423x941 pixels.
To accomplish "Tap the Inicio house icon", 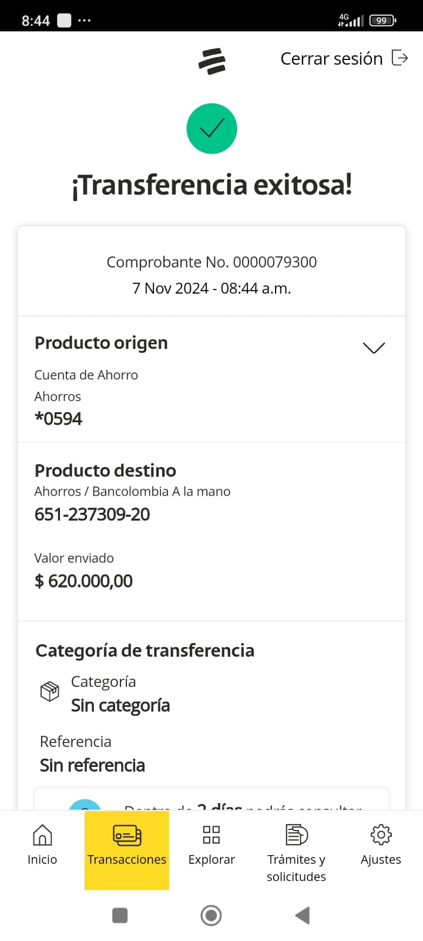I will point(42,835).
